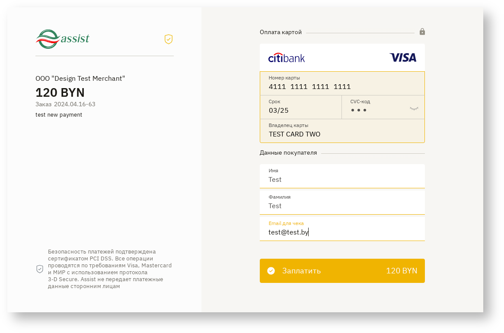Click the yellow shield icon beside Assist logo
The image size is (504, 333).
169,39
